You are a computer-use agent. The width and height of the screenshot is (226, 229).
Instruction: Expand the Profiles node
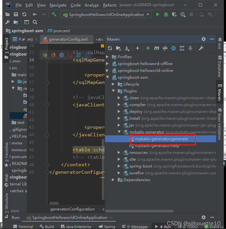click(107, 57)
